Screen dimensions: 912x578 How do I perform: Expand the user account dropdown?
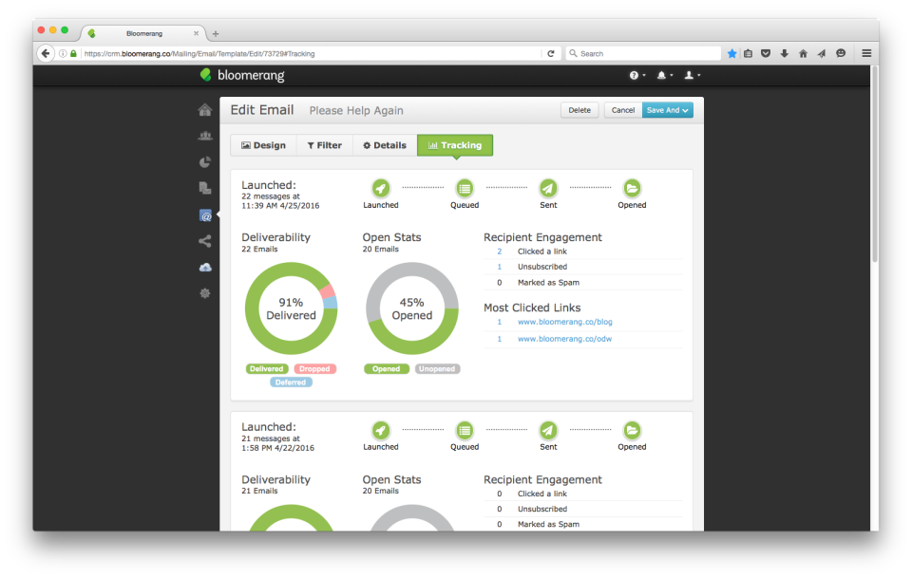(692, 75)
